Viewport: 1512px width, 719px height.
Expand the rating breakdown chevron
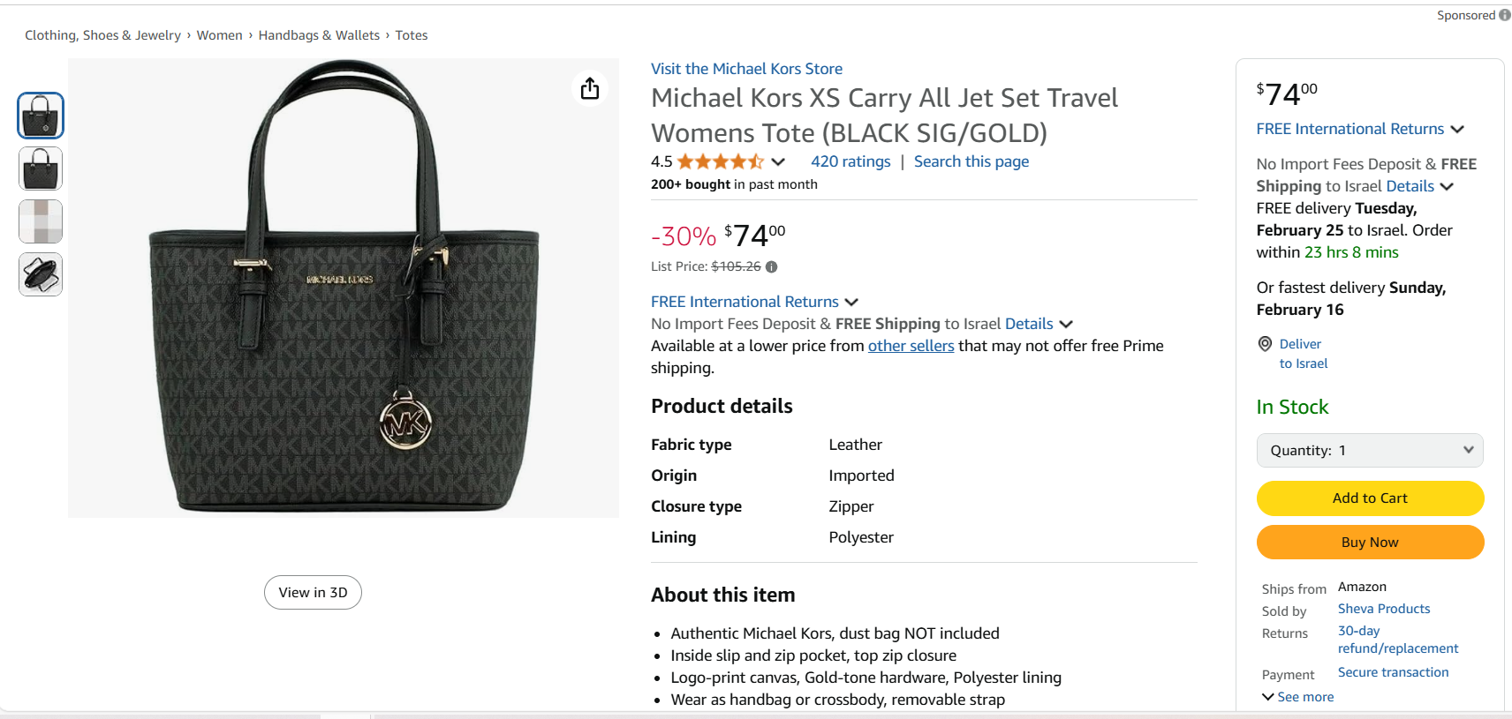778,161
